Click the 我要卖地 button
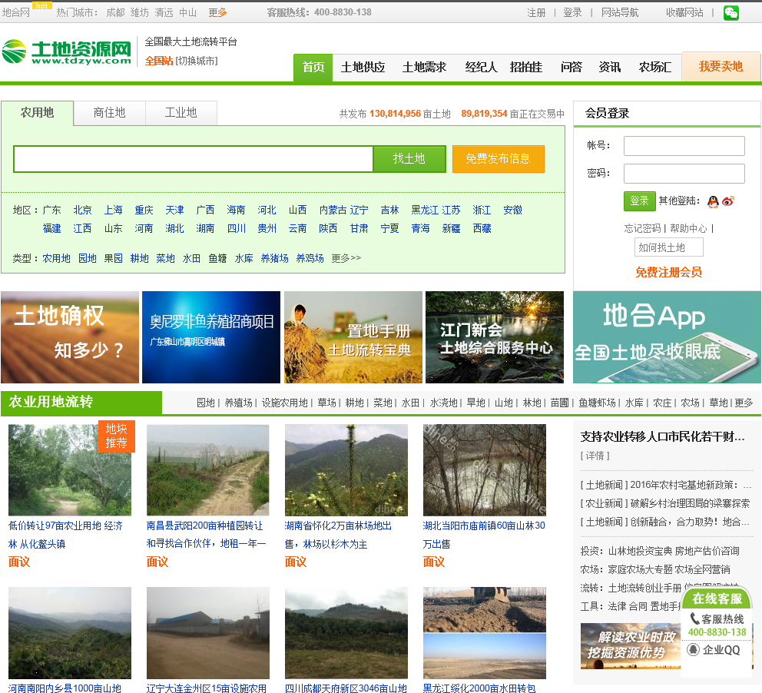This screenshot has width=762, height=693. [x=721, y=67]
